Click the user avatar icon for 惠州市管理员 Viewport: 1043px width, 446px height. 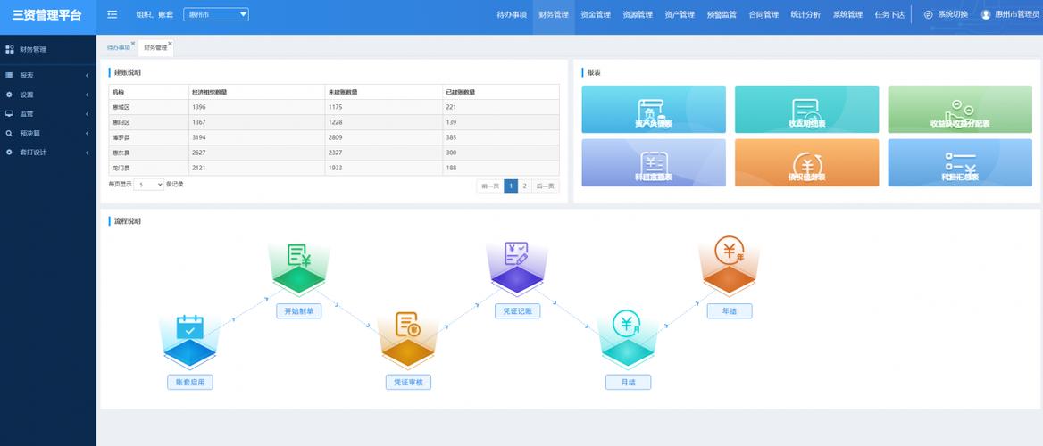tap(986, 14)
